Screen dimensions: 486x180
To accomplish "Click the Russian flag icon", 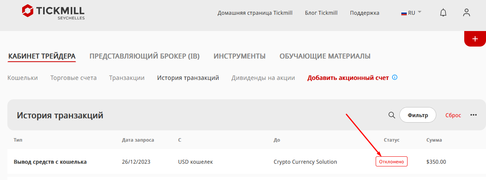I will (404, 13).
